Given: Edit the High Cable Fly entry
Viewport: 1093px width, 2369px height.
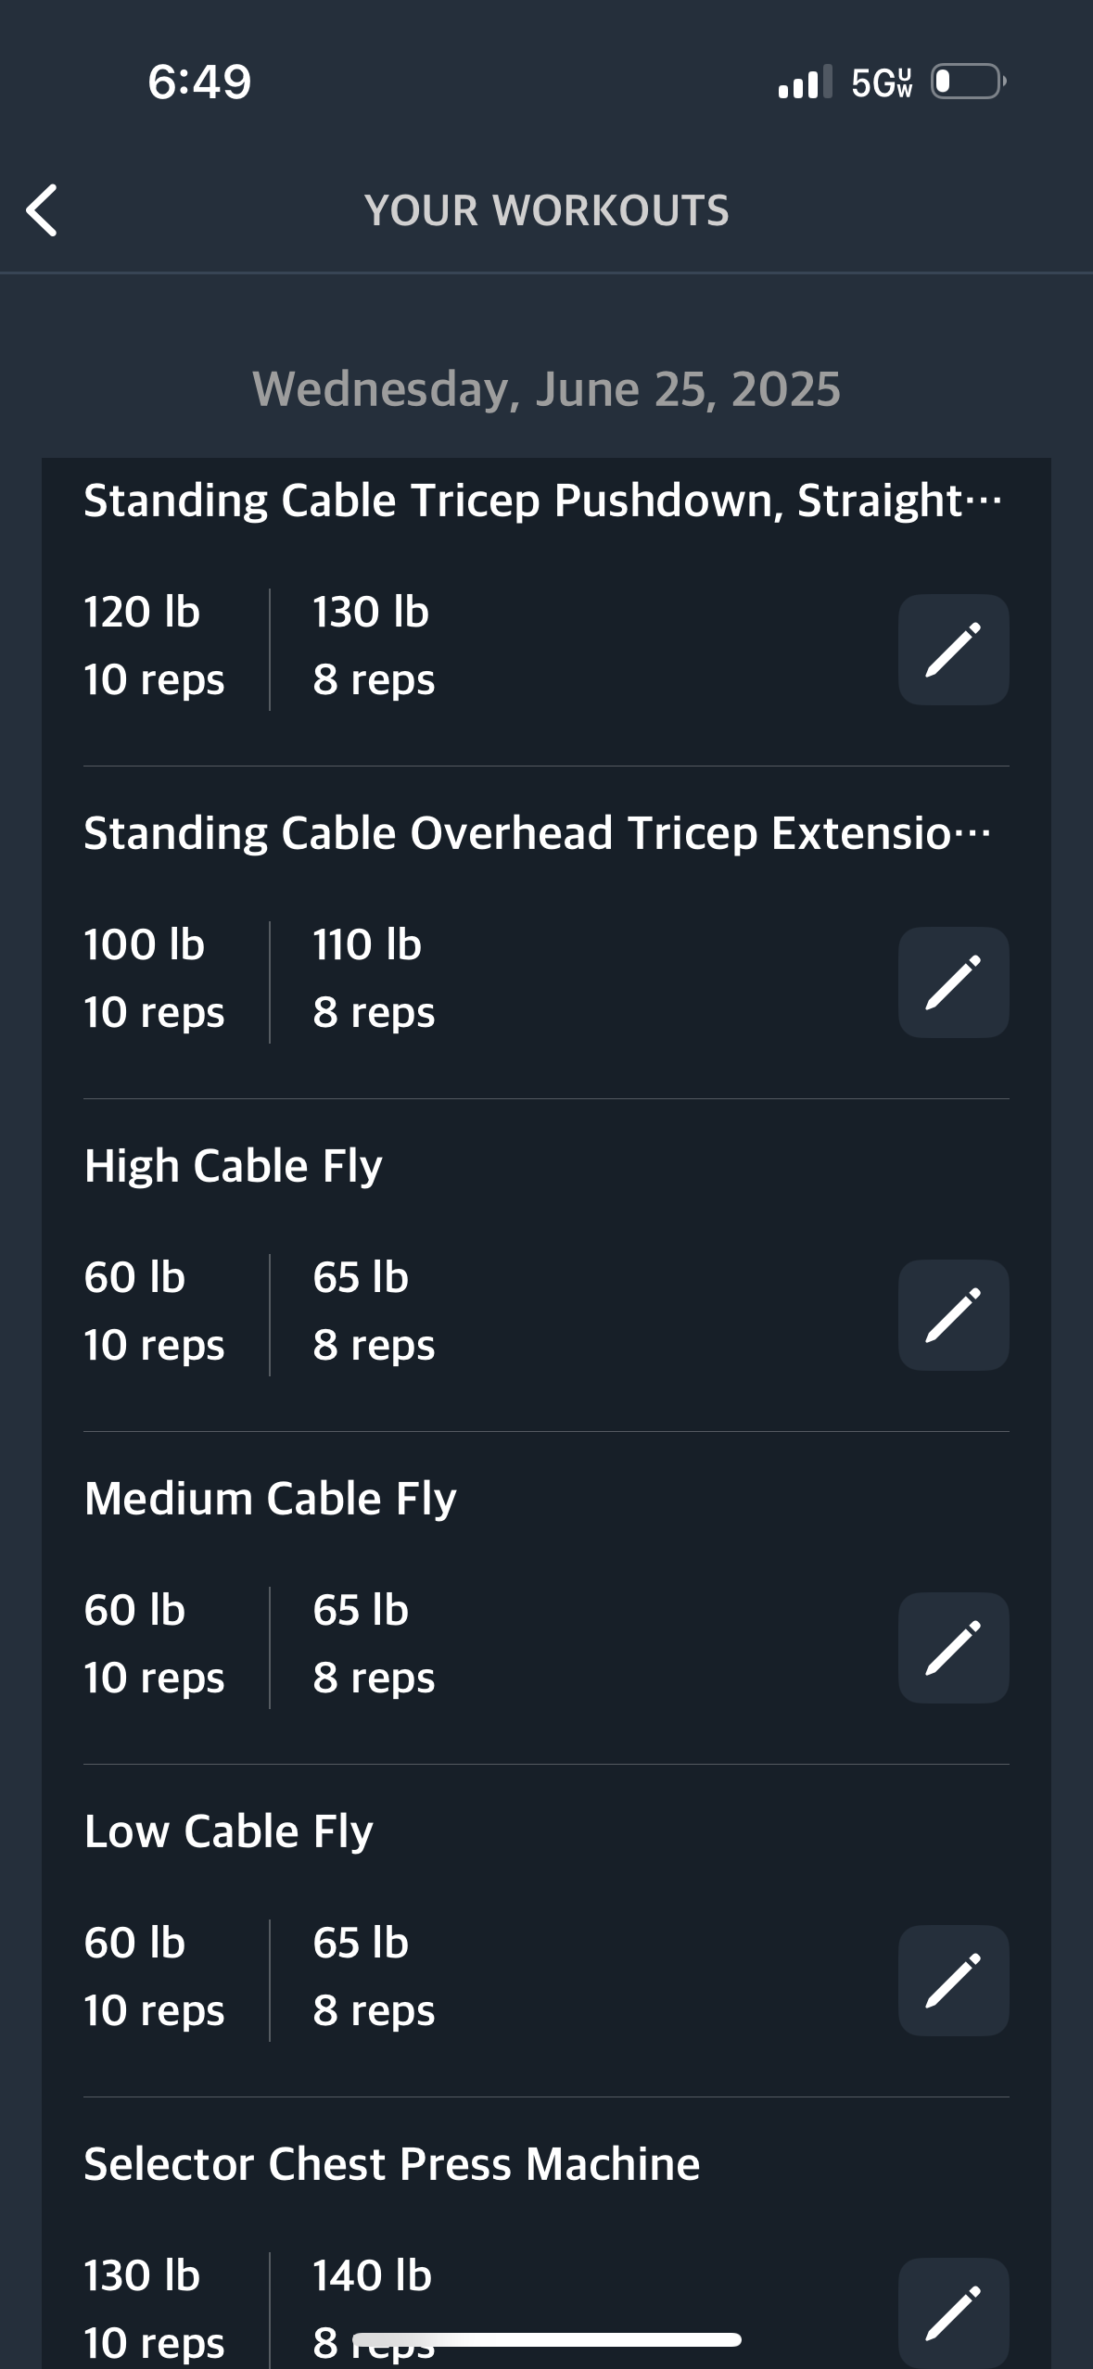Looking at the screenshot, I should point(953,1315).
